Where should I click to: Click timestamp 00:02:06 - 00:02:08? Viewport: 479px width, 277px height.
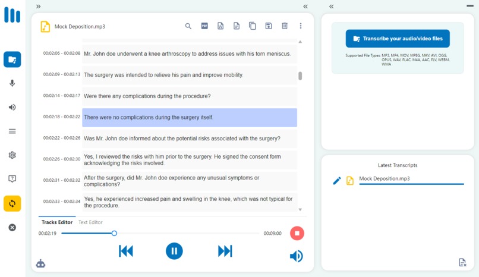pos(62,53)
